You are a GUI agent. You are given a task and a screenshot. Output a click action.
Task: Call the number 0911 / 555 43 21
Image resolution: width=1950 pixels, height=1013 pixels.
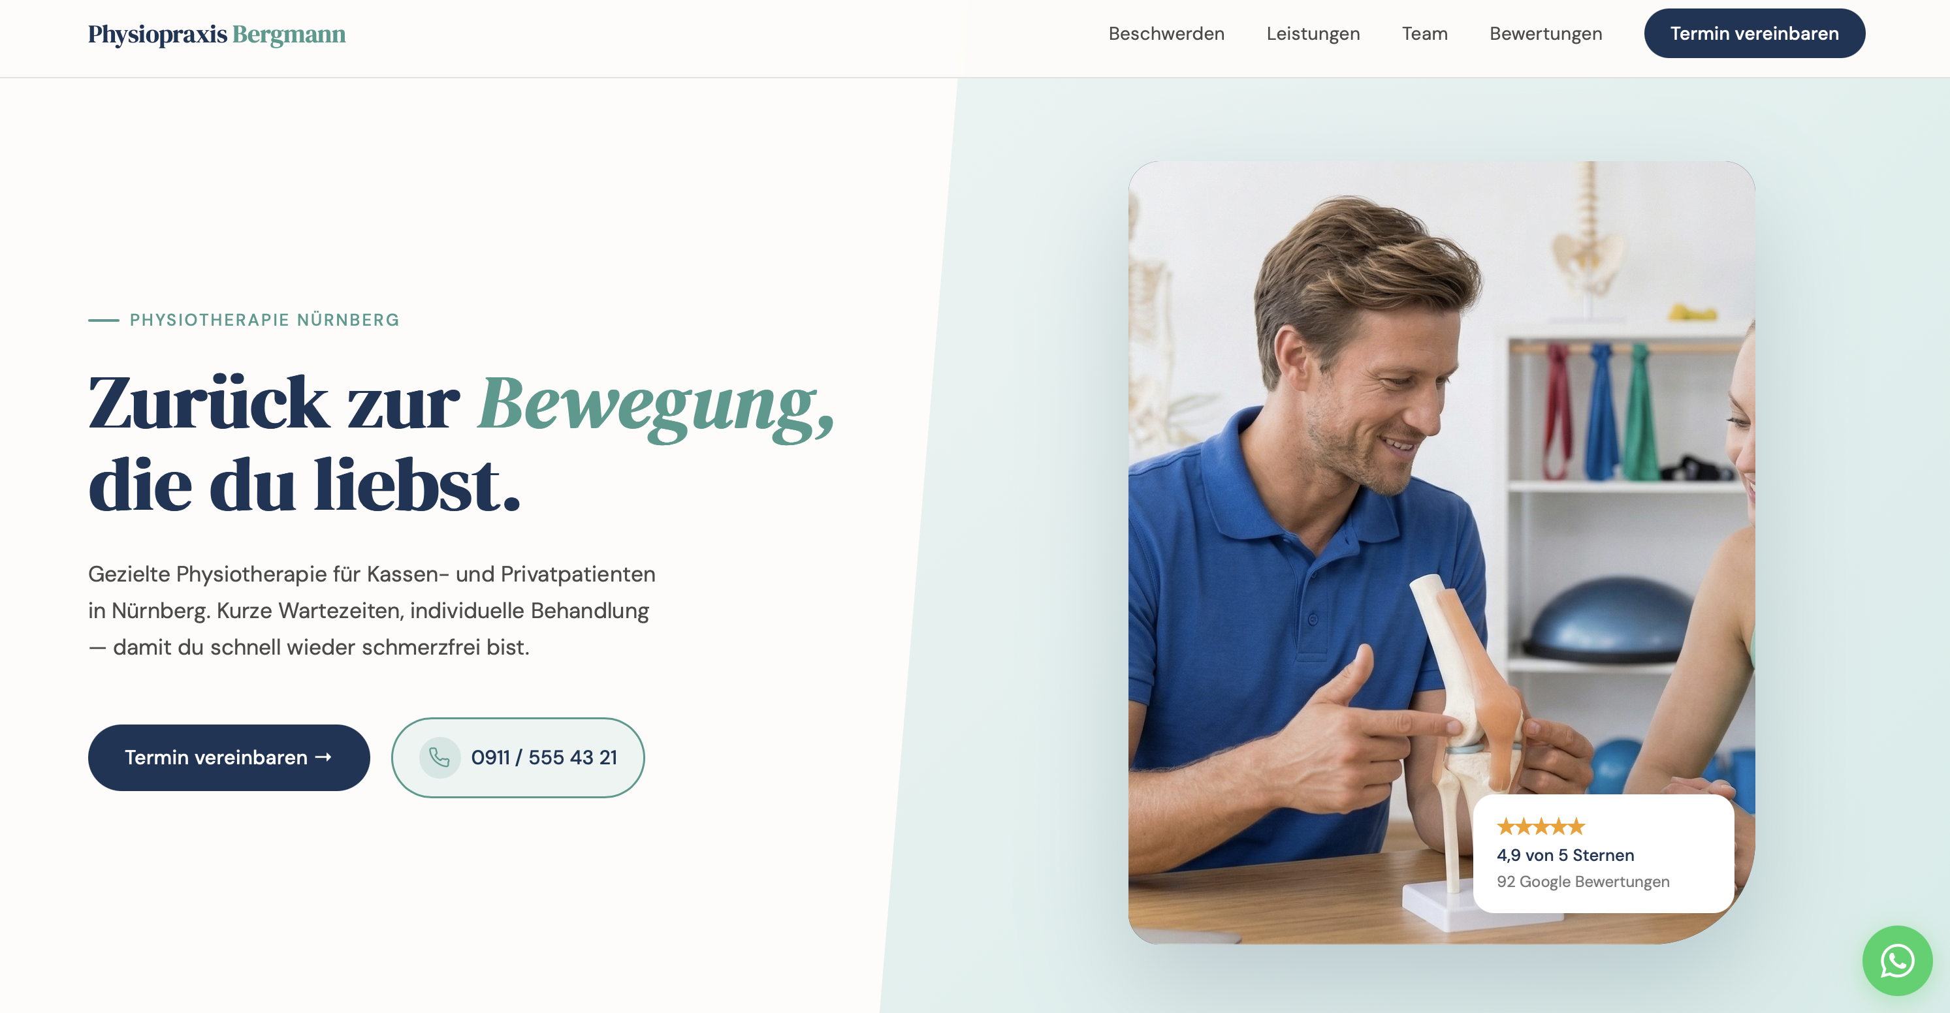(518, 757)
